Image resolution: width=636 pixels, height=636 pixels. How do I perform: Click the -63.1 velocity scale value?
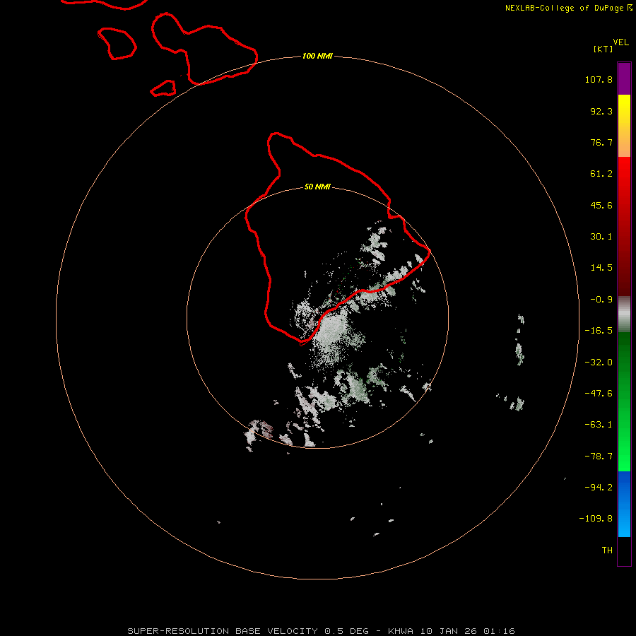pyautogui.click(x=599, y=425)
